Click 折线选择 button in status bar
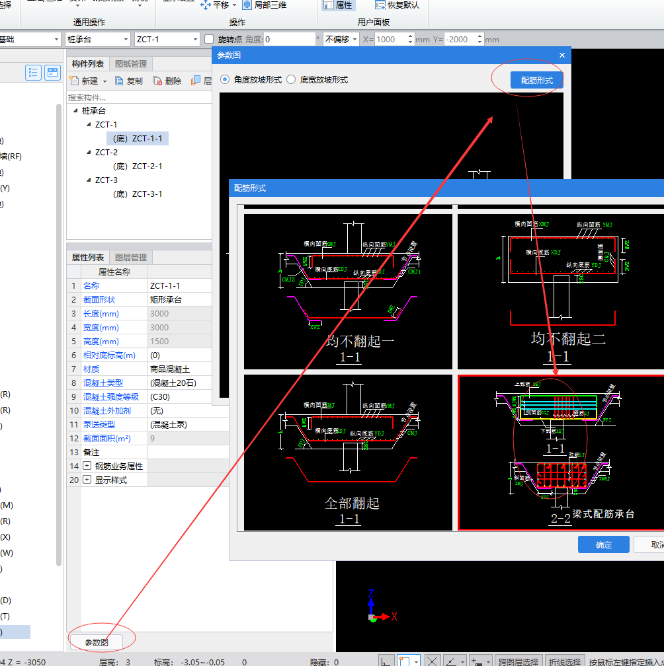Viewport: 664px width, 666px height. pos(564,662)
